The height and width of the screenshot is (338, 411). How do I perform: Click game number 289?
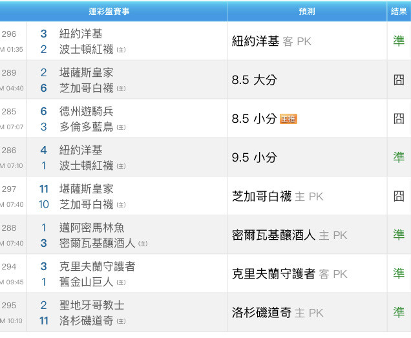(9, 73)
